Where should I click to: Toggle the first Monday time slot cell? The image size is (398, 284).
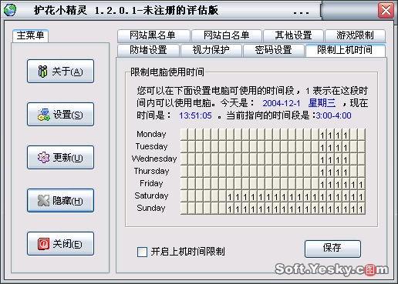coord(184,134)
